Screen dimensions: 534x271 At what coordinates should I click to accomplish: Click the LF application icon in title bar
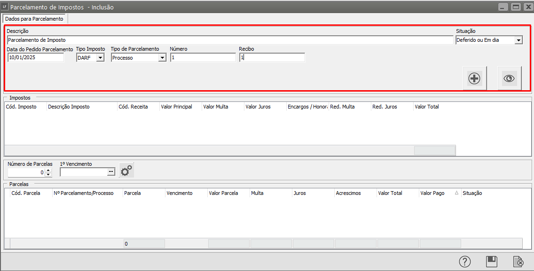[x=5, y=7]
